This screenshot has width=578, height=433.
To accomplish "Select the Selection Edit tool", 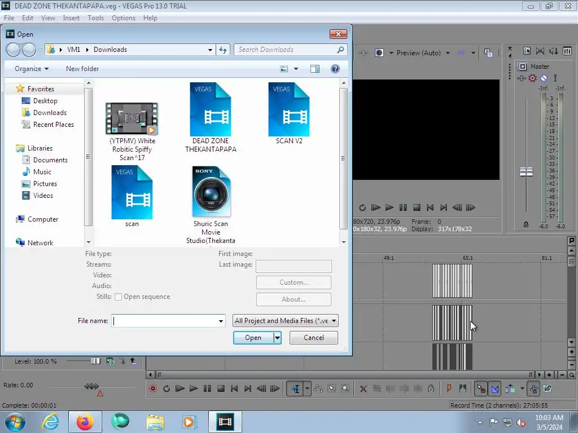I will (332, 388).
